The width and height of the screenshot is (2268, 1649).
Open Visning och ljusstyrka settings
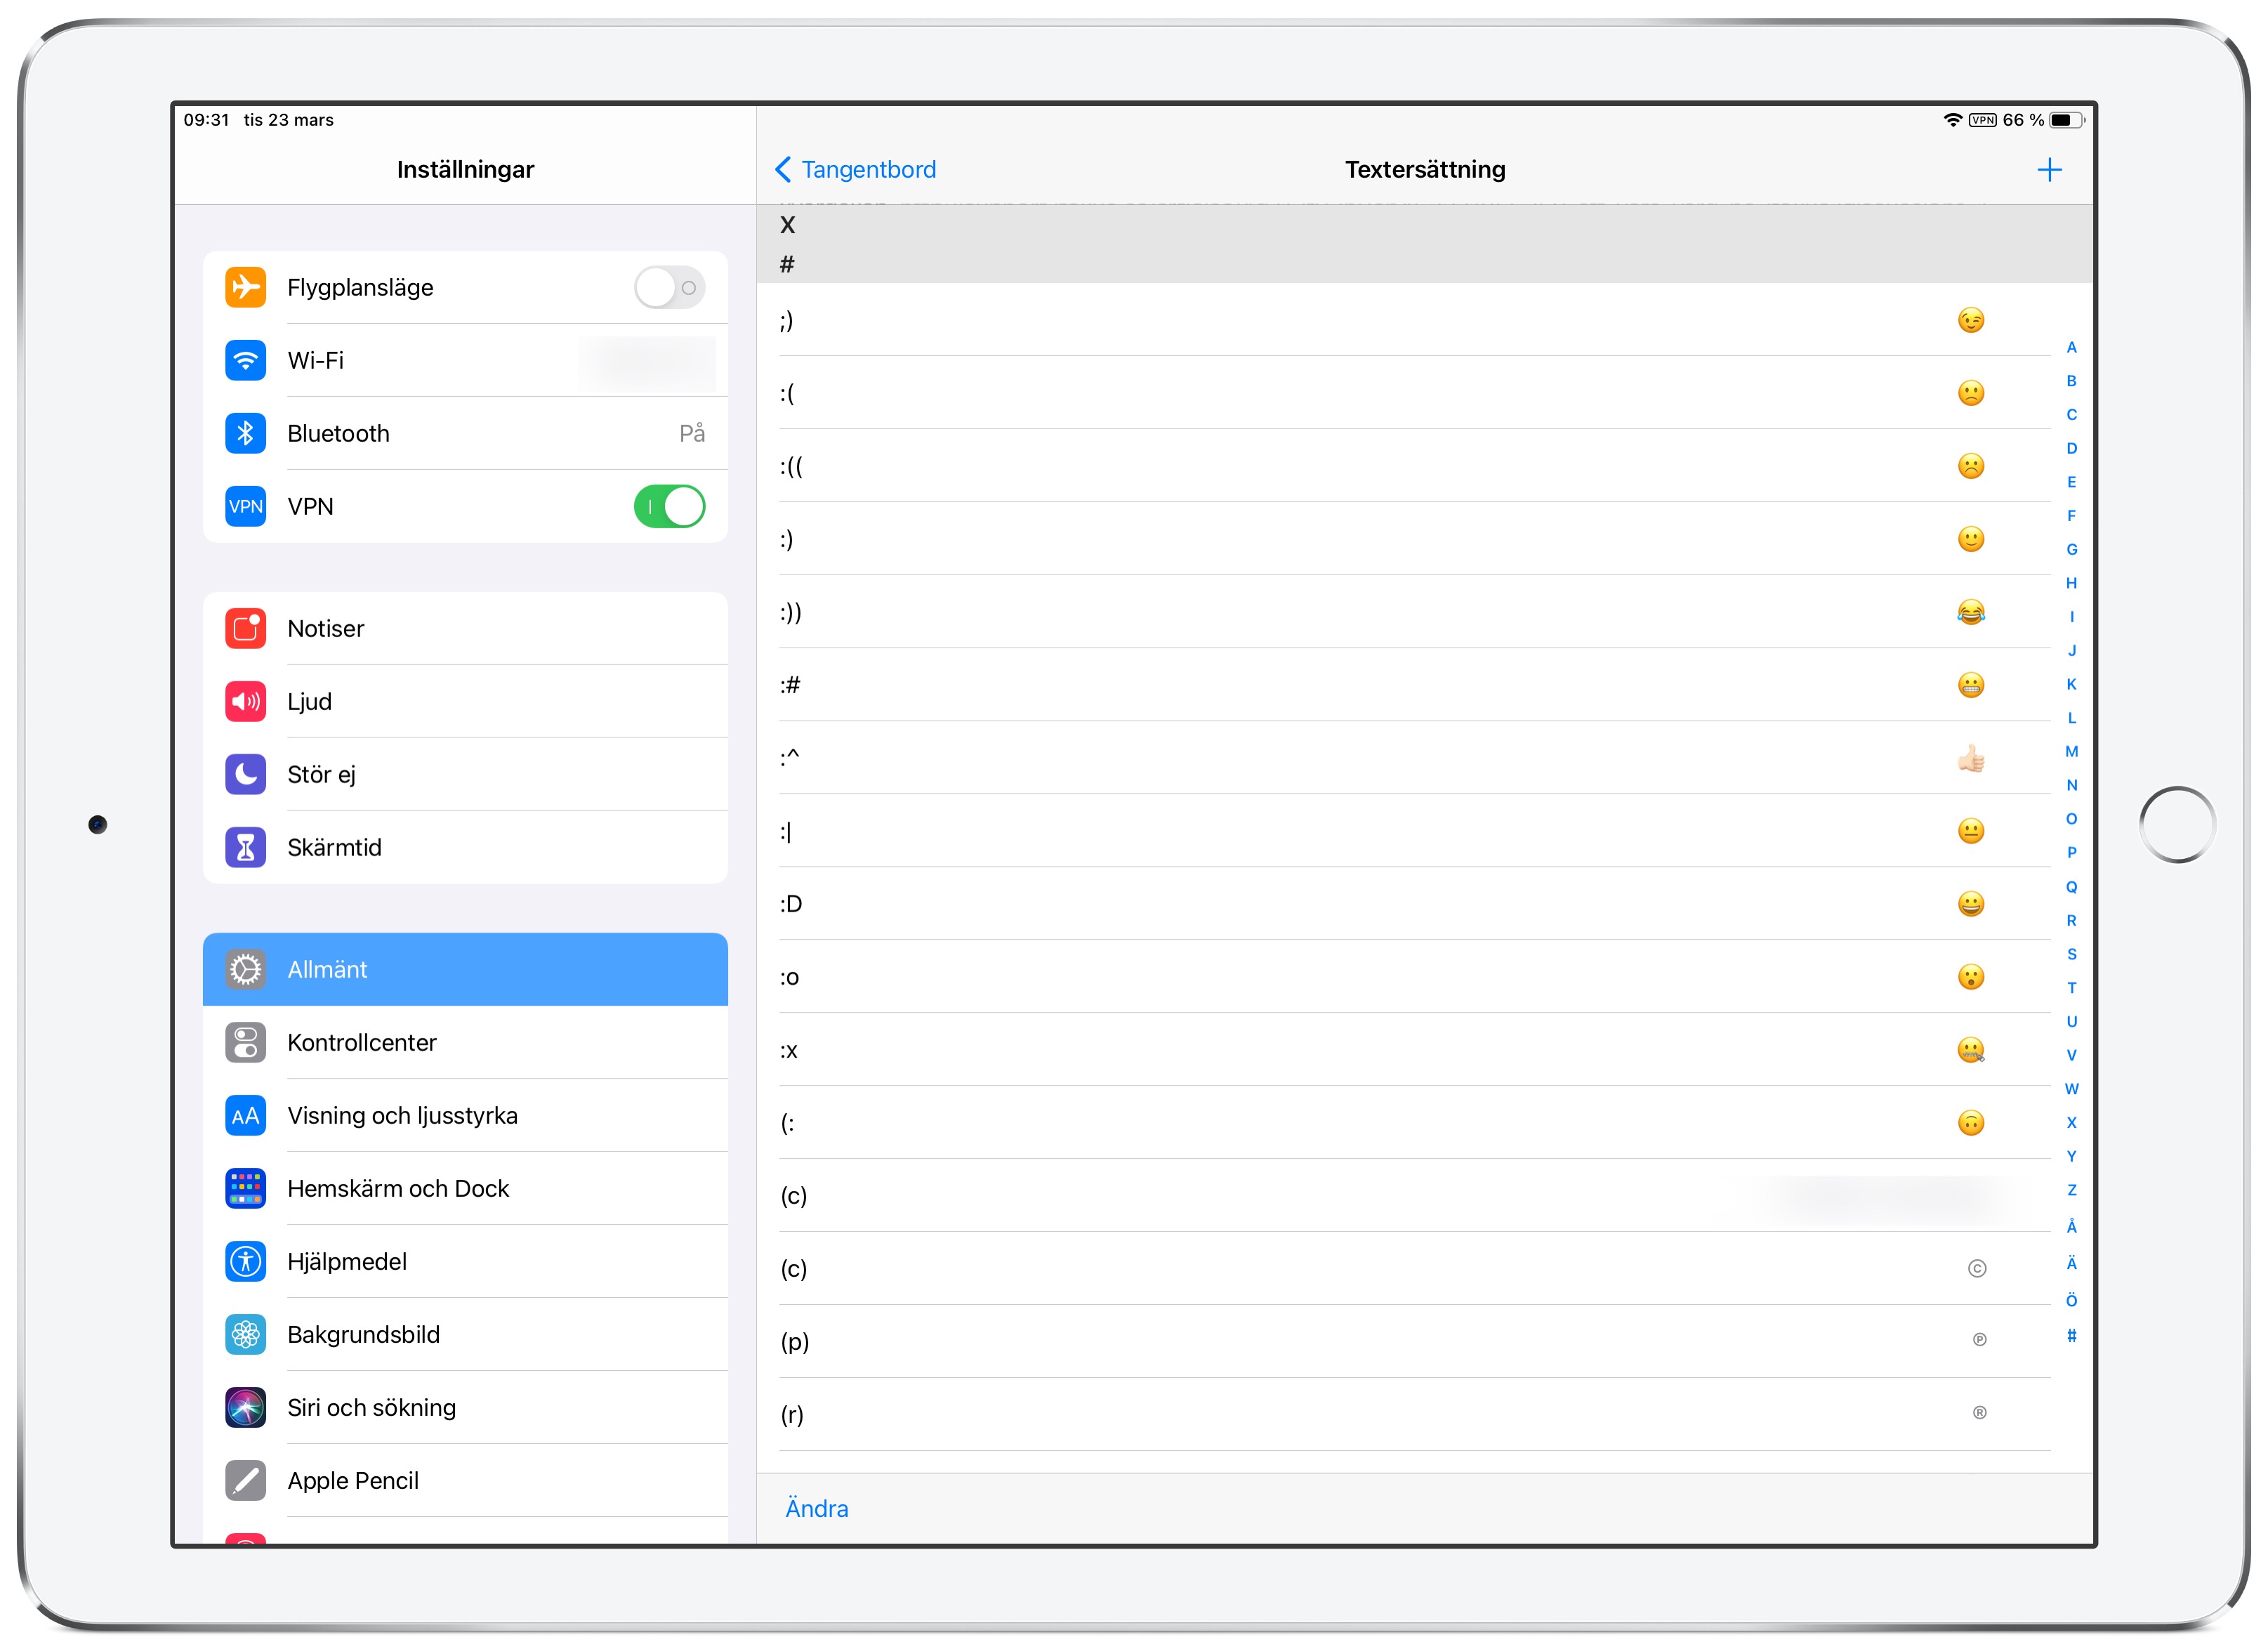tap(465, 1115)
